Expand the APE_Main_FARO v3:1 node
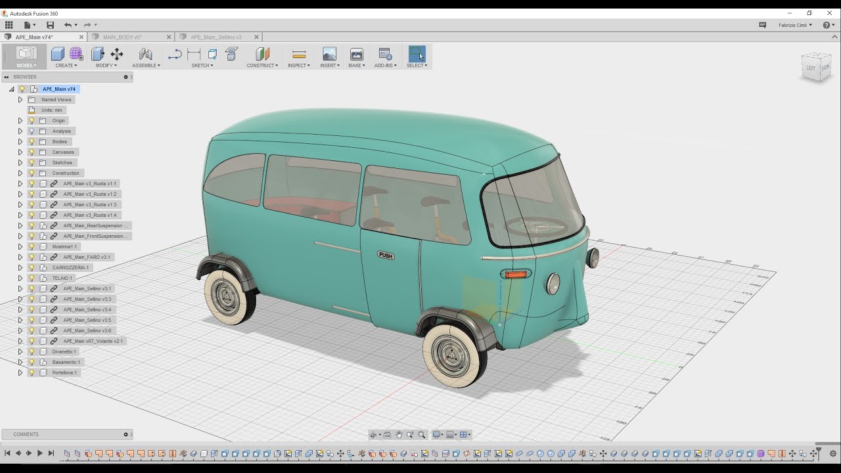 pyautogui.click(x=20, y=258)
